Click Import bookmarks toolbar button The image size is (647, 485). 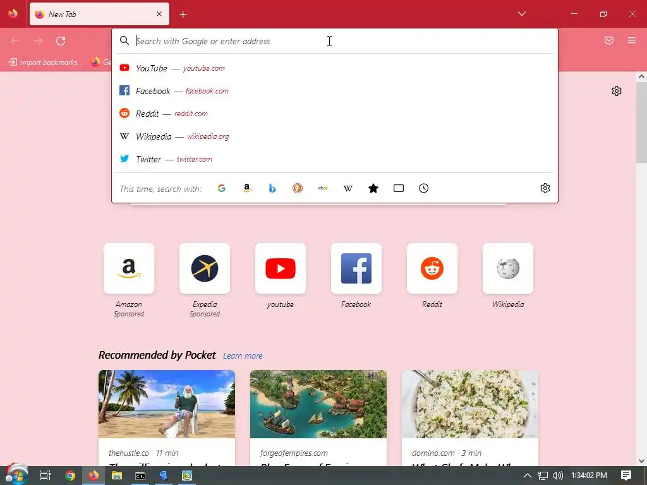45,63
